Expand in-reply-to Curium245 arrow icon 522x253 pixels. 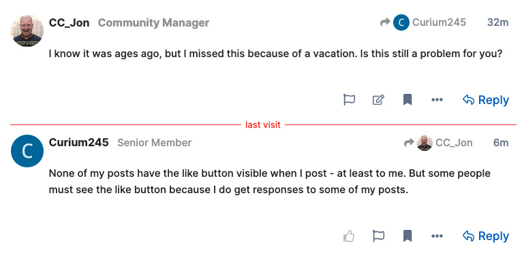tap(385, 22)
